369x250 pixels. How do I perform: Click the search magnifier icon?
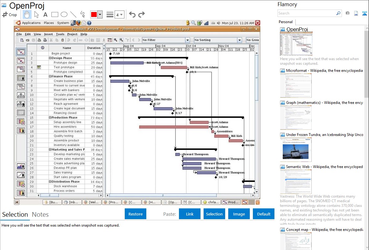[x=338, y=13]
